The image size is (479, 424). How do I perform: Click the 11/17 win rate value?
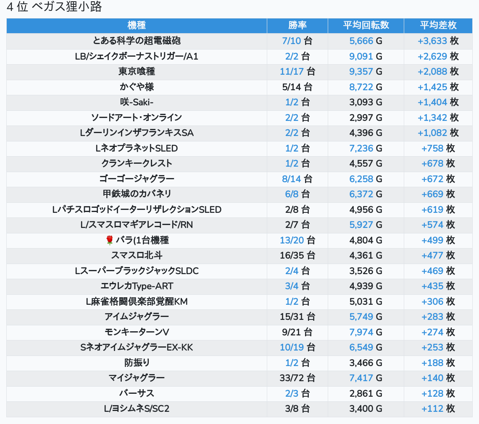292,72
